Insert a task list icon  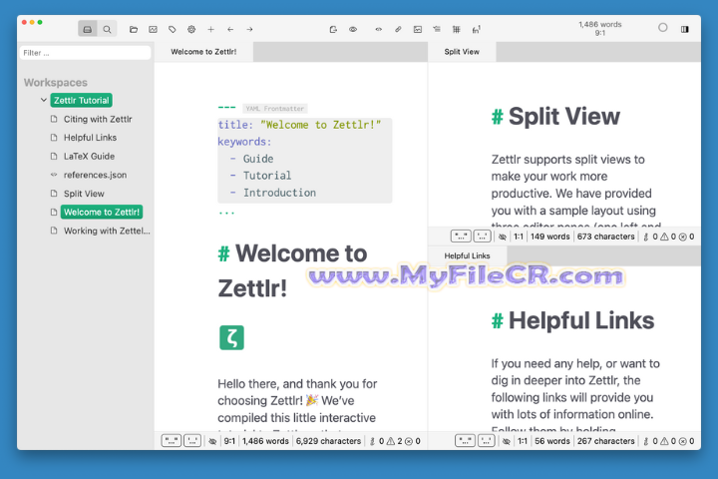pyautogui.click(x=437, y=29)
